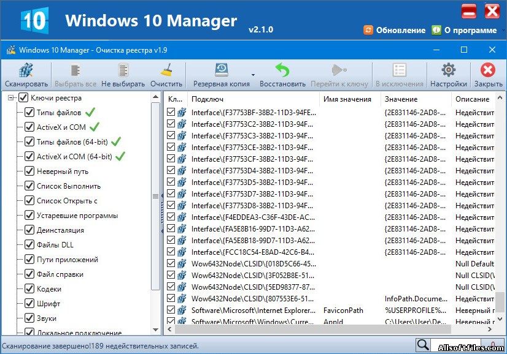The image size is (507, 354).
Task: Click registry icon of Interface\{FA5E8B16 row
Action: click(182, 229)
